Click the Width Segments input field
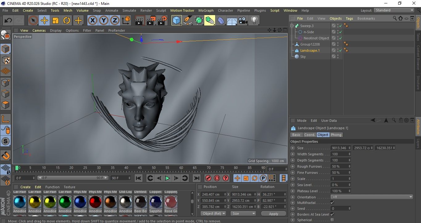The width and height of the screenshot is (421, 223). tap(340, 154)
